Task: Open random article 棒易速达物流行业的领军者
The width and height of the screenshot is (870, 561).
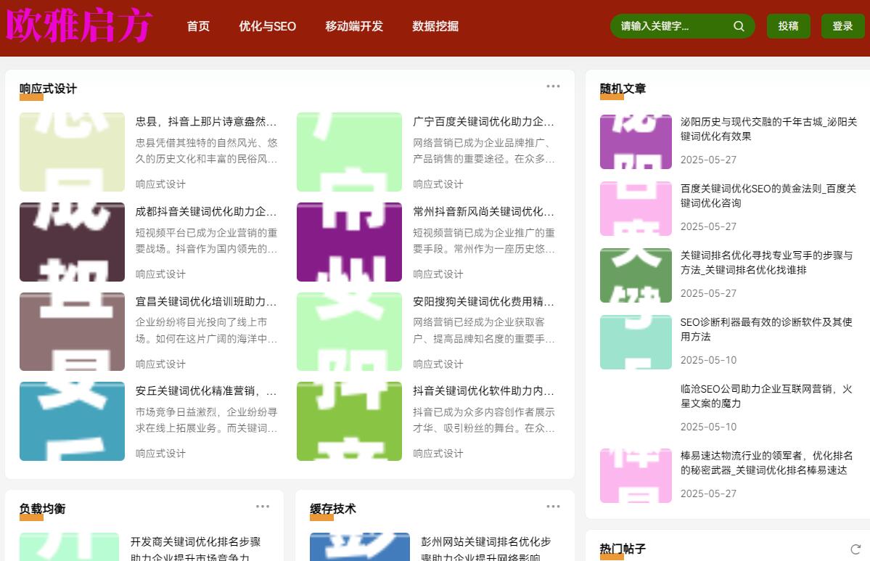Action: 766,463
